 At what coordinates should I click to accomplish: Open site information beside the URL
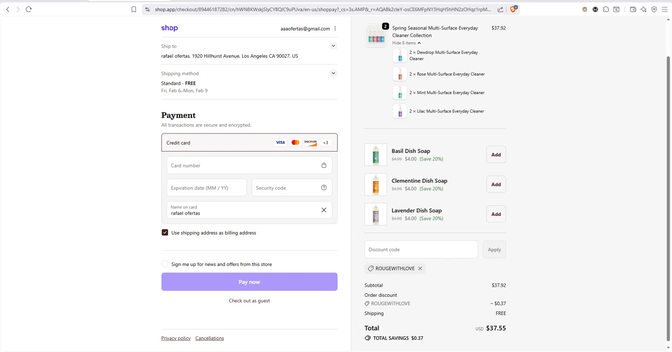pos(147,9)
